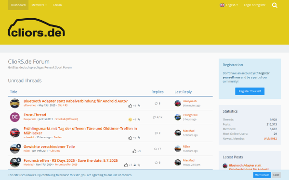Click thumbs-up icon on Forumstreffen thread
The width and height of the screenshot is (289, 180).
point(126,165)
